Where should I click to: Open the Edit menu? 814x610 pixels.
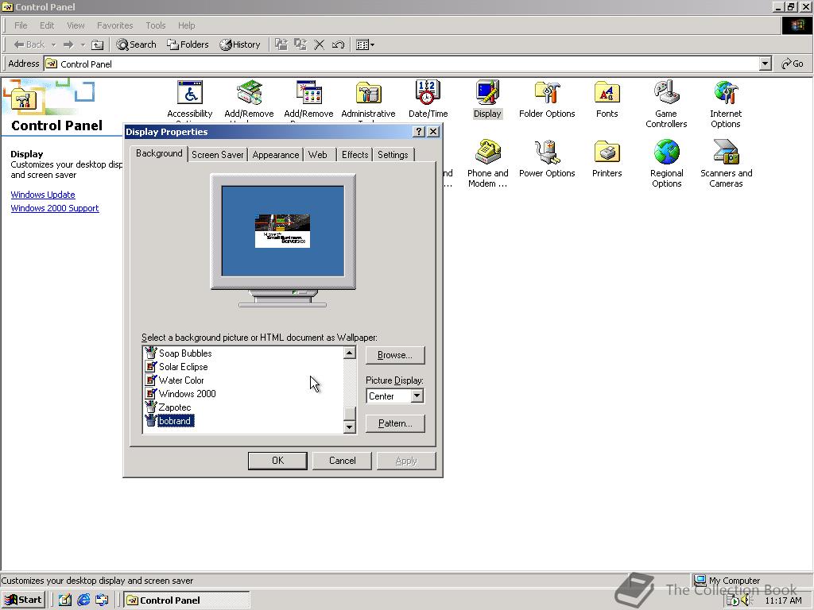click(x=47, y=25)
